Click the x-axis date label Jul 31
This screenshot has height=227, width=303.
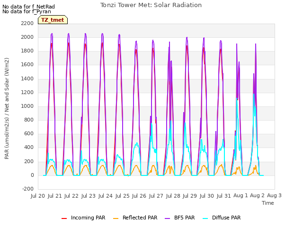[224, 196]
